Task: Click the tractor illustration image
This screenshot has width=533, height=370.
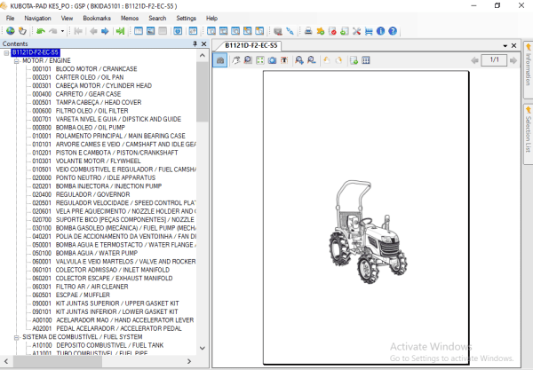Action: click(x=368, y=232)
